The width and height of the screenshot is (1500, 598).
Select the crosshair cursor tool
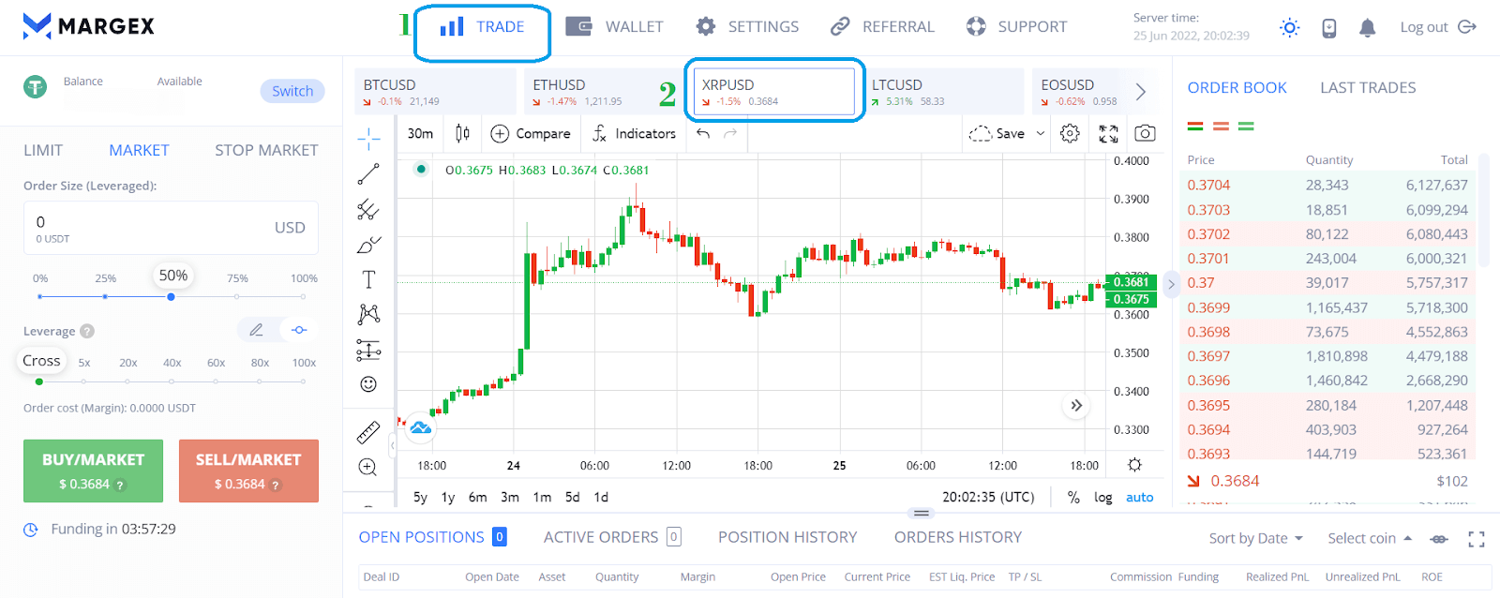coord(368,140)
